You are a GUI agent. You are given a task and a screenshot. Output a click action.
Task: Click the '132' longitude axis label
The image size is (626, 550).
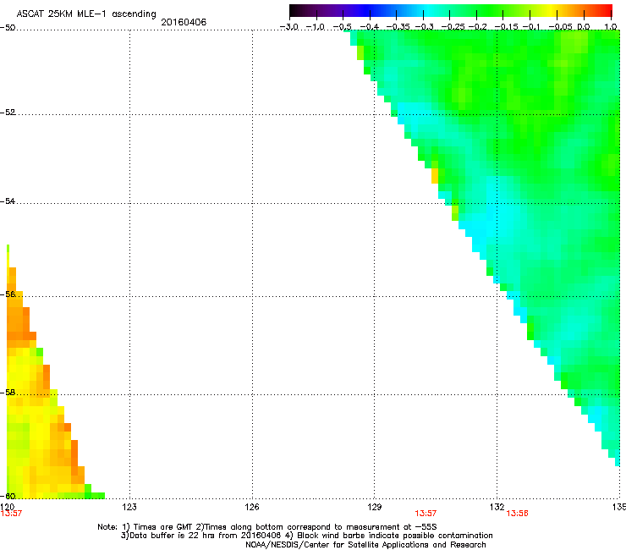(x=497, y=507)
